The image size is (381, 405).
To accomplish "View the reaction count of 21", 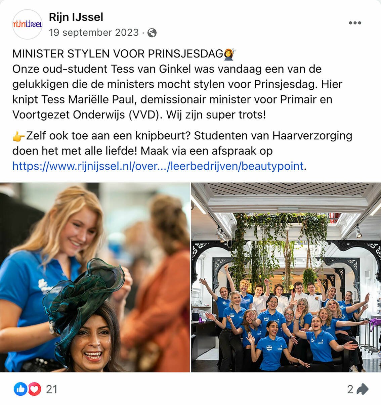I will click(x=51, y=390).
